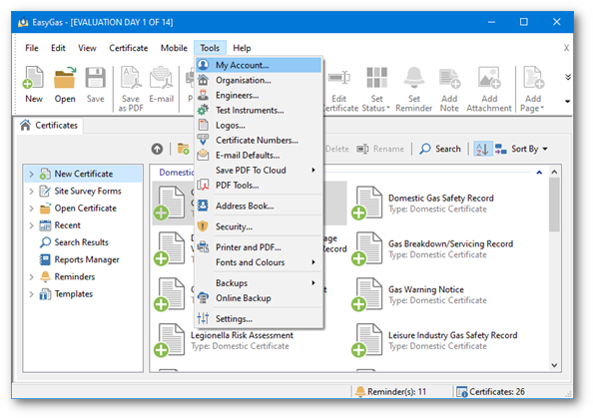Choose Security in Tools menu
This screenshot has width=593, height=418.
[x=259, y=226]
